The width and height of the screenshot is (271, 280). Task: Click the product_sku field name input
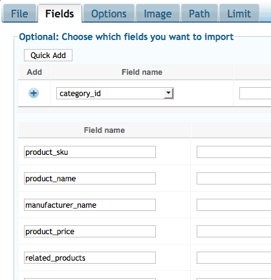(x=90, y=152)
